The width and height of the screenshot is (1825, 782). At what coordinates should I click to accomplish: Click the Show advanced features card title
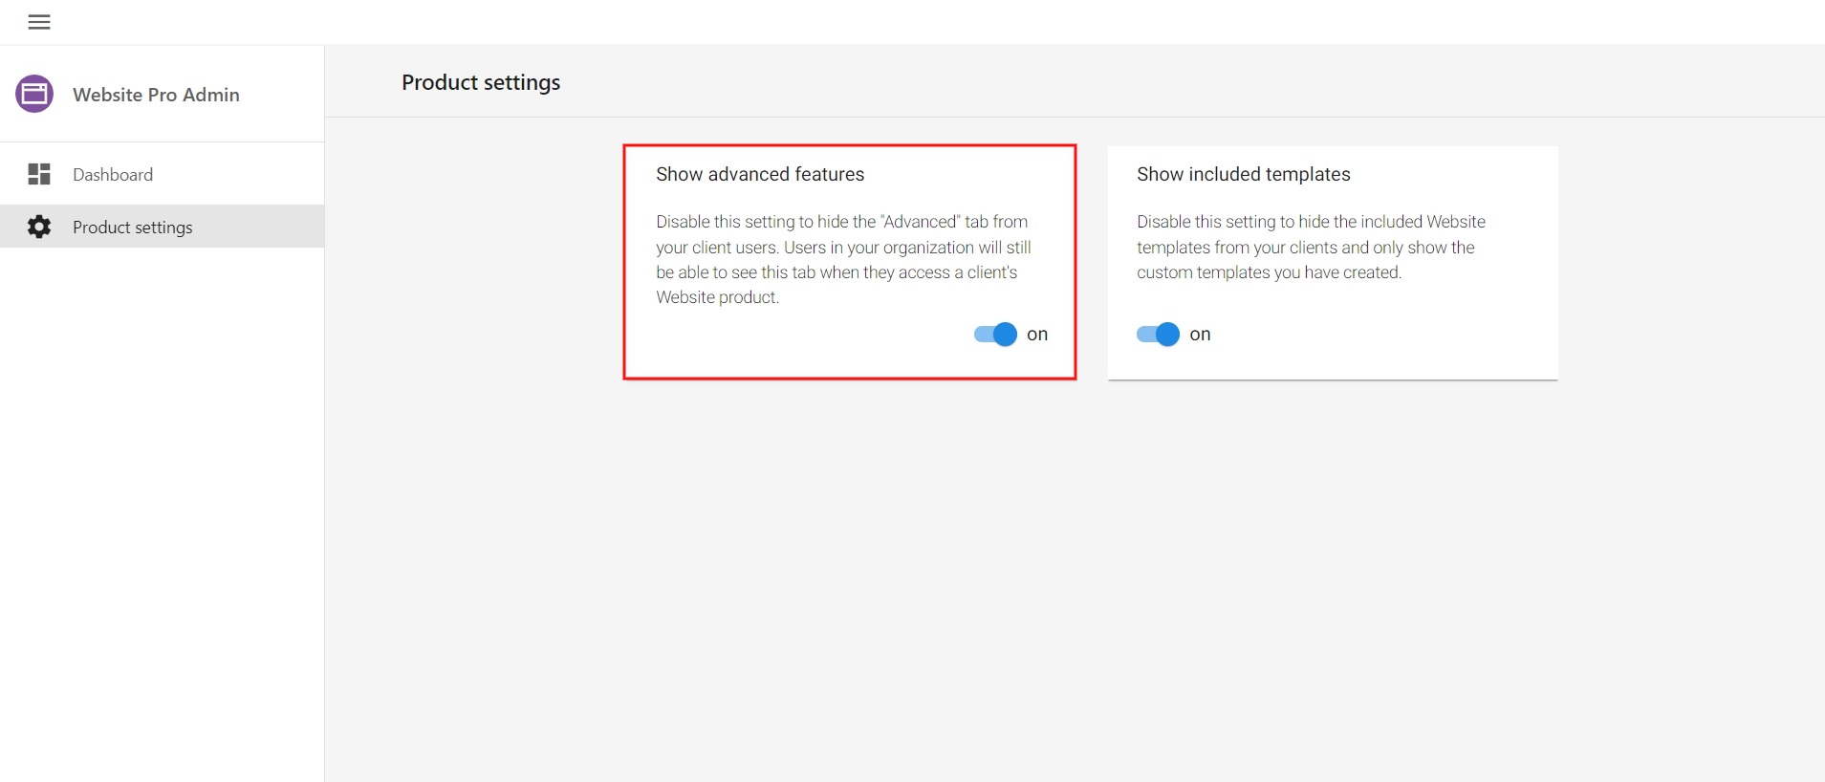[x=760, y=174]
